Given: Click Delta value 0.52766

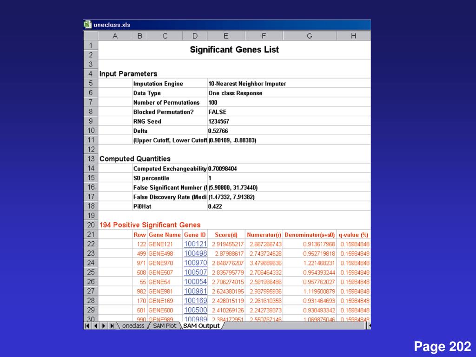Looking at the screenshot, I should tap(218, 131).
